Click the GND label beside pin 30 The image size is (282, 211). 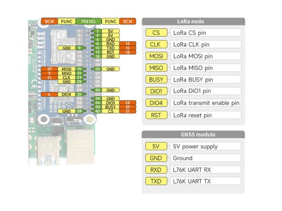[110, 90]
